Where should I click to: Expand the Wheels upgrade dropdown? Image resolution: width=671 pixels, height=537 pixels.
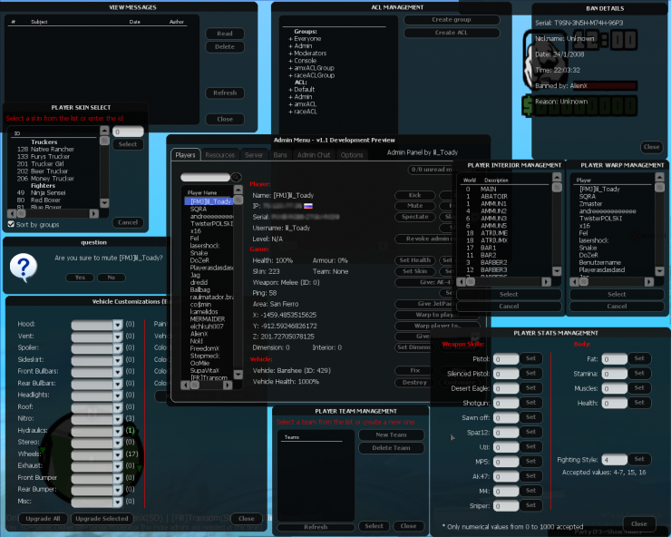point(117,454)
